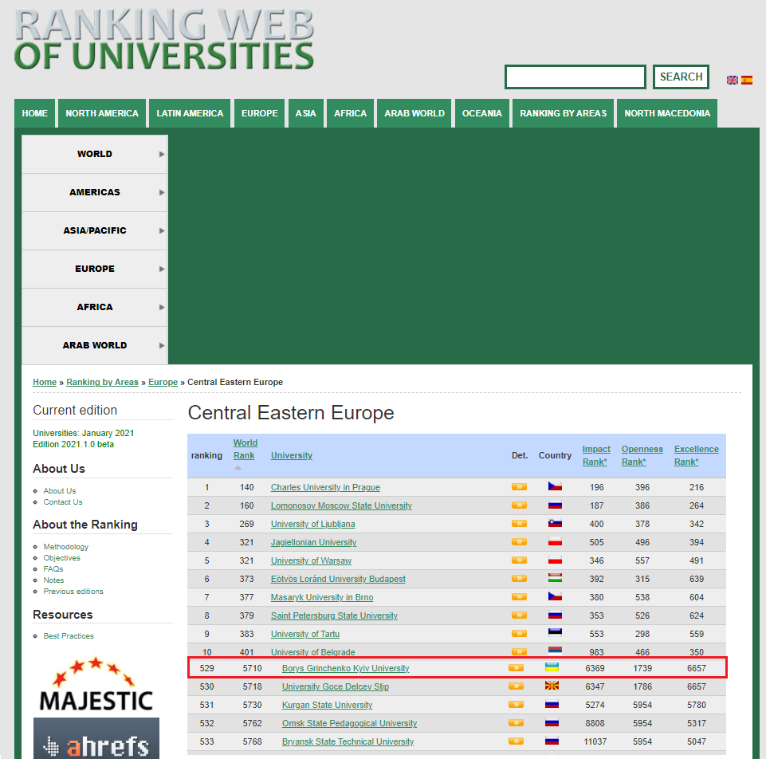Open the RANKING BY AREAS nav tab
This screenshot has height=759, width=766.
pos(563,113)
